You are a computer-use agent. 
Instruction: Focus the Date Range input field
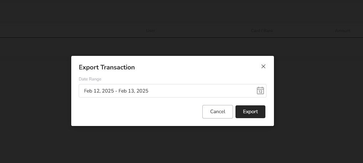point(172,91)
